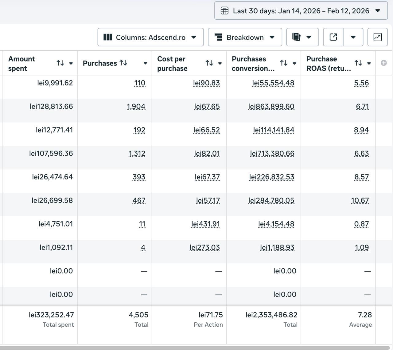Click conversion value lei226,832.53
Viewport: 393px width, 350px height.
(272, 177)
